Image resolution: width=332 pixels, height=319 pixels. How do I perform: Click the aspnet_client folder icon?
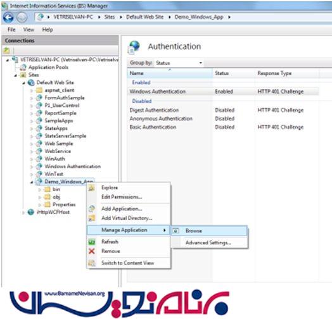39,91
